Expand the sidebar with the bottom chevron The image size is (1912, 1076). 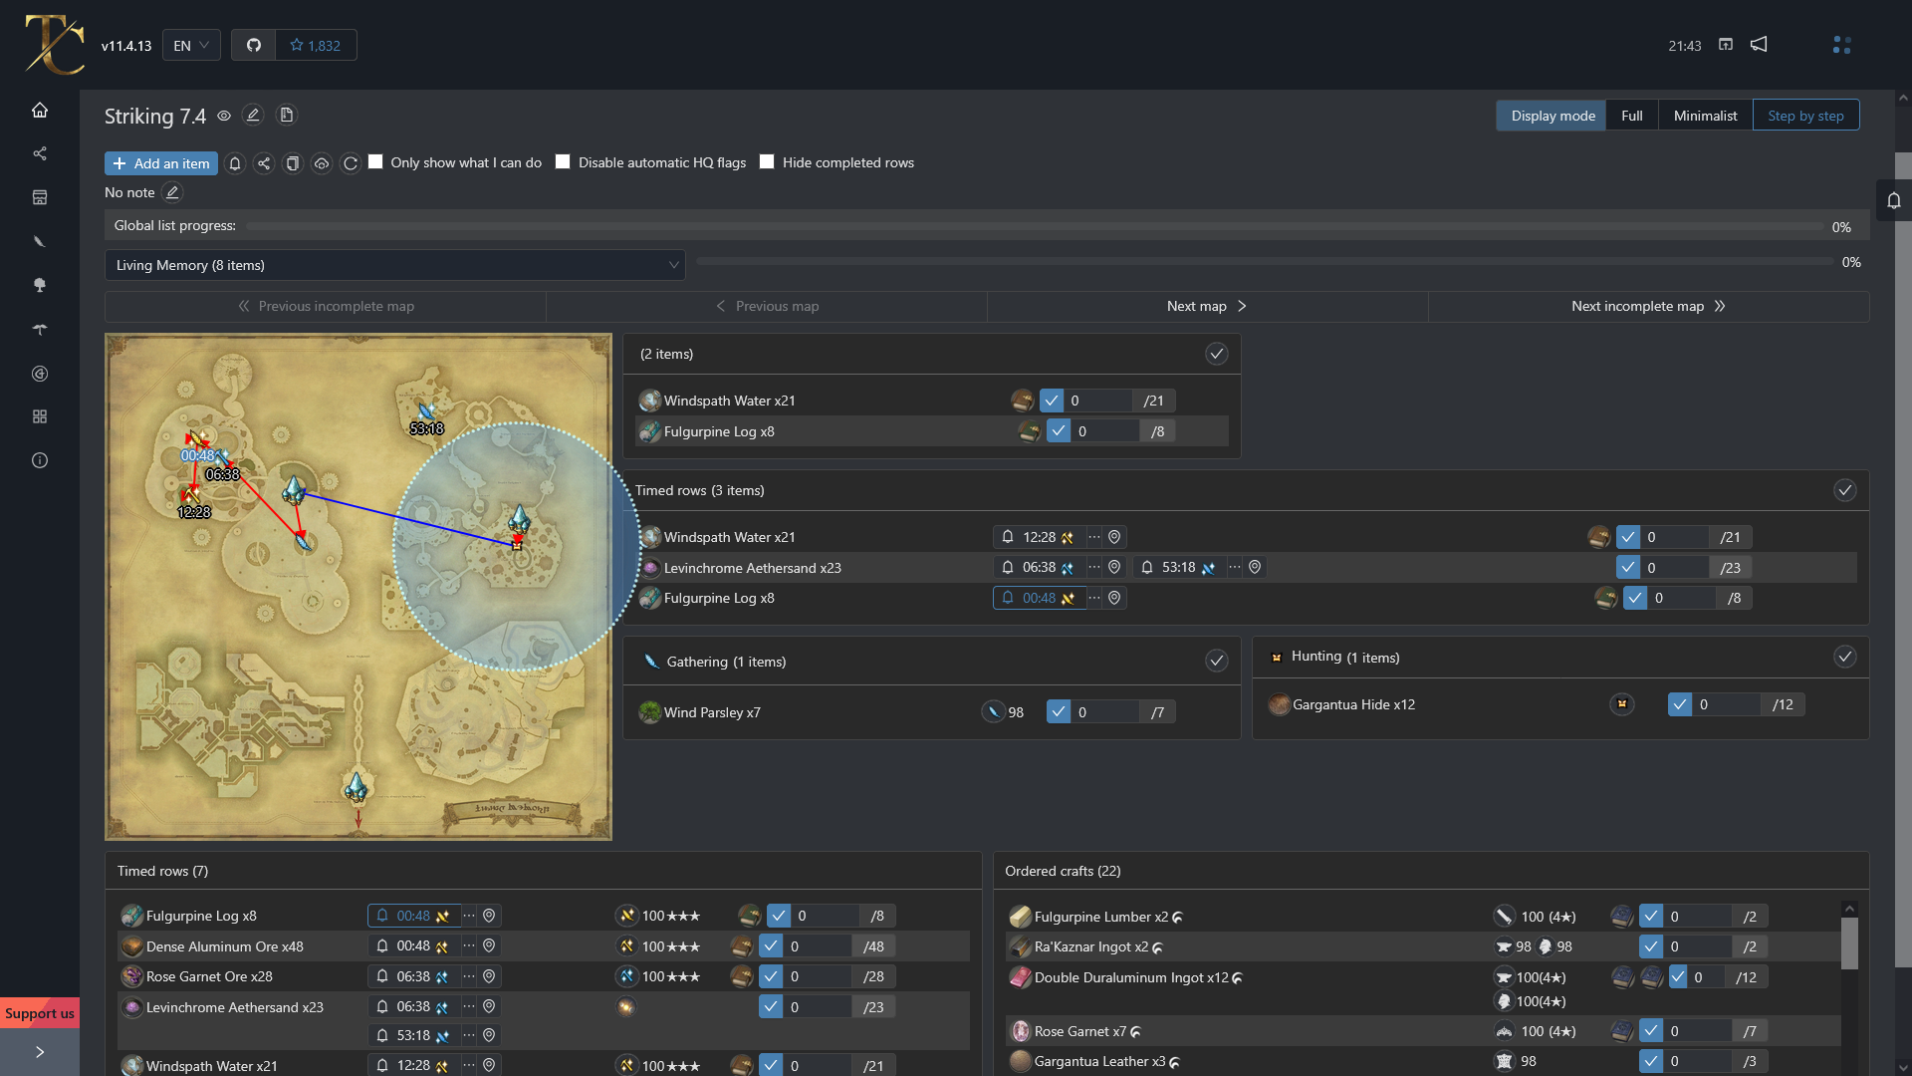(x=40, y=1052)
